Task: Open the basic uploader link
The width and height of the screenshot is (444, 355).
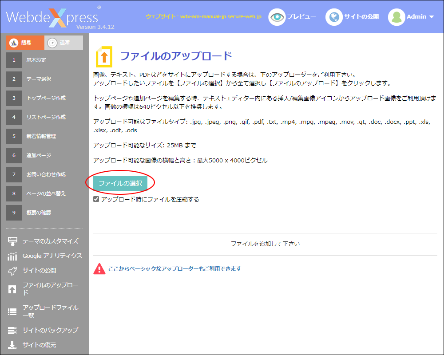Action: click(x=174, y=268)
